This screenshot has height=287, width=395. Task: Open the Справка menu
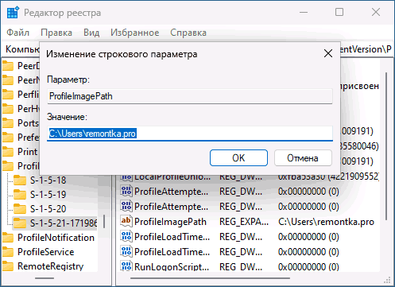click(188, 33)
